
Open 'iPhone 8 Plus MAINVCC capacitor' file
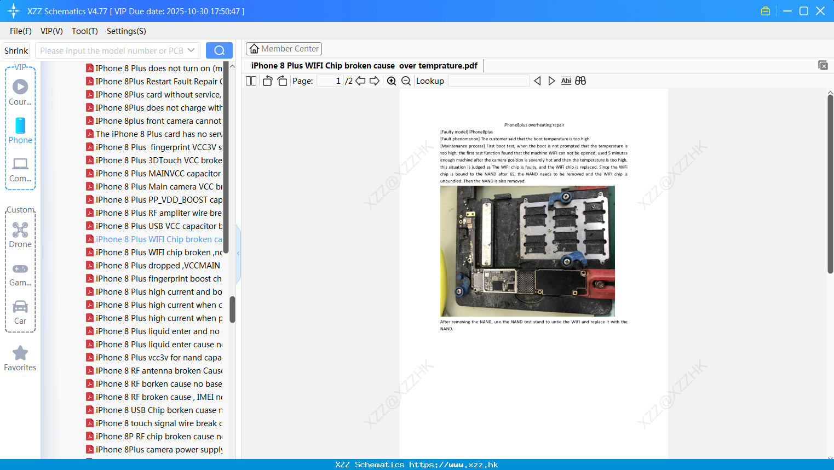pos(154,174)
